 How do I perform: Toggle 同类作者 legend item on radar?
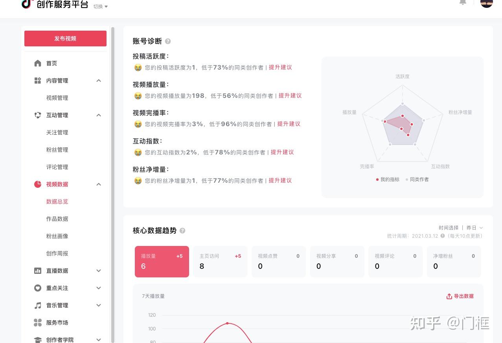coord(417,180)
